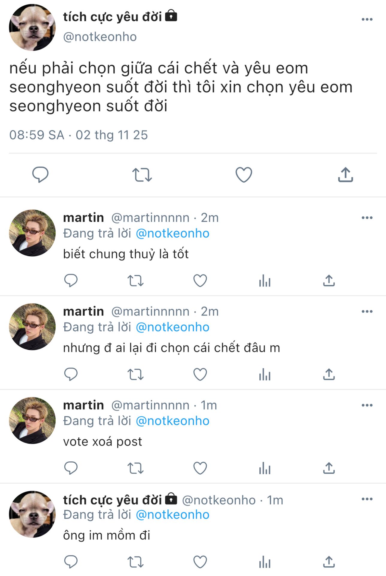Open the chihuahua profile picture at top
Screen dimensions: 386x576
[32, 28]
